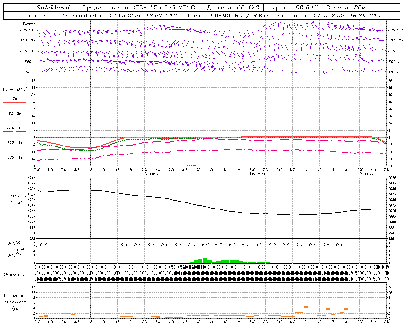Click the Td 2м legend entry

click(15, 113)
